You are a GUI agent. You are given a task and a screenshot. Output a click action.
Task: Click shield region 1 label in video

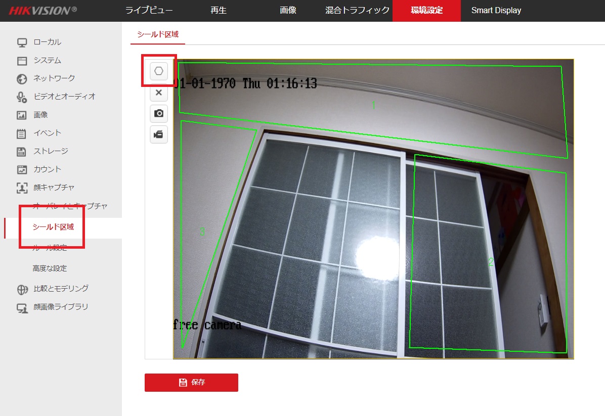coord(373,105)
